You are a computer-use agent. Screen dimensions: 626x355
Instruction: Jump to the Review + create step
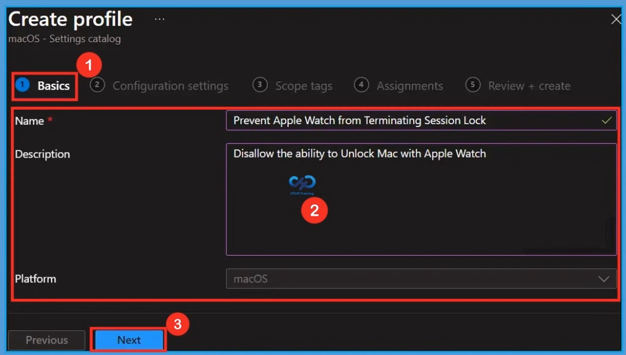[x=518, y=85]
